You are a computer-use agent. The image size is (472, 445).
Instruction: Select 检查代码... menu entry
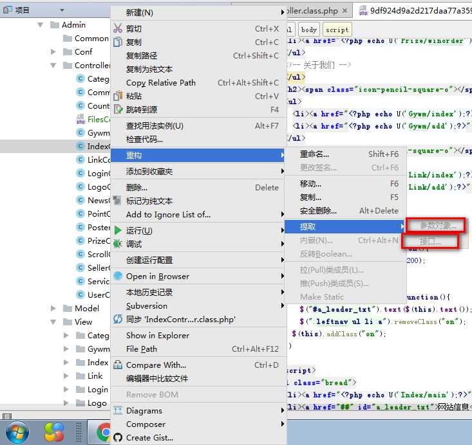[x=198, y=139]
